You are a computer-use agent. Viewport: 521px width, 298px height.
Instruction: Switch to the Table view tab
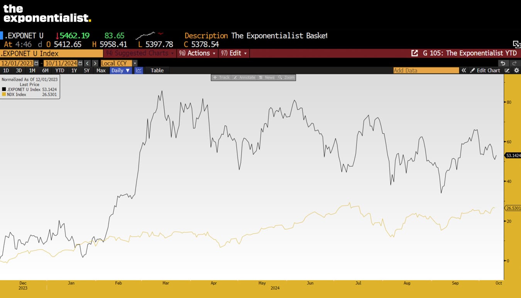(x=157, y=70)
